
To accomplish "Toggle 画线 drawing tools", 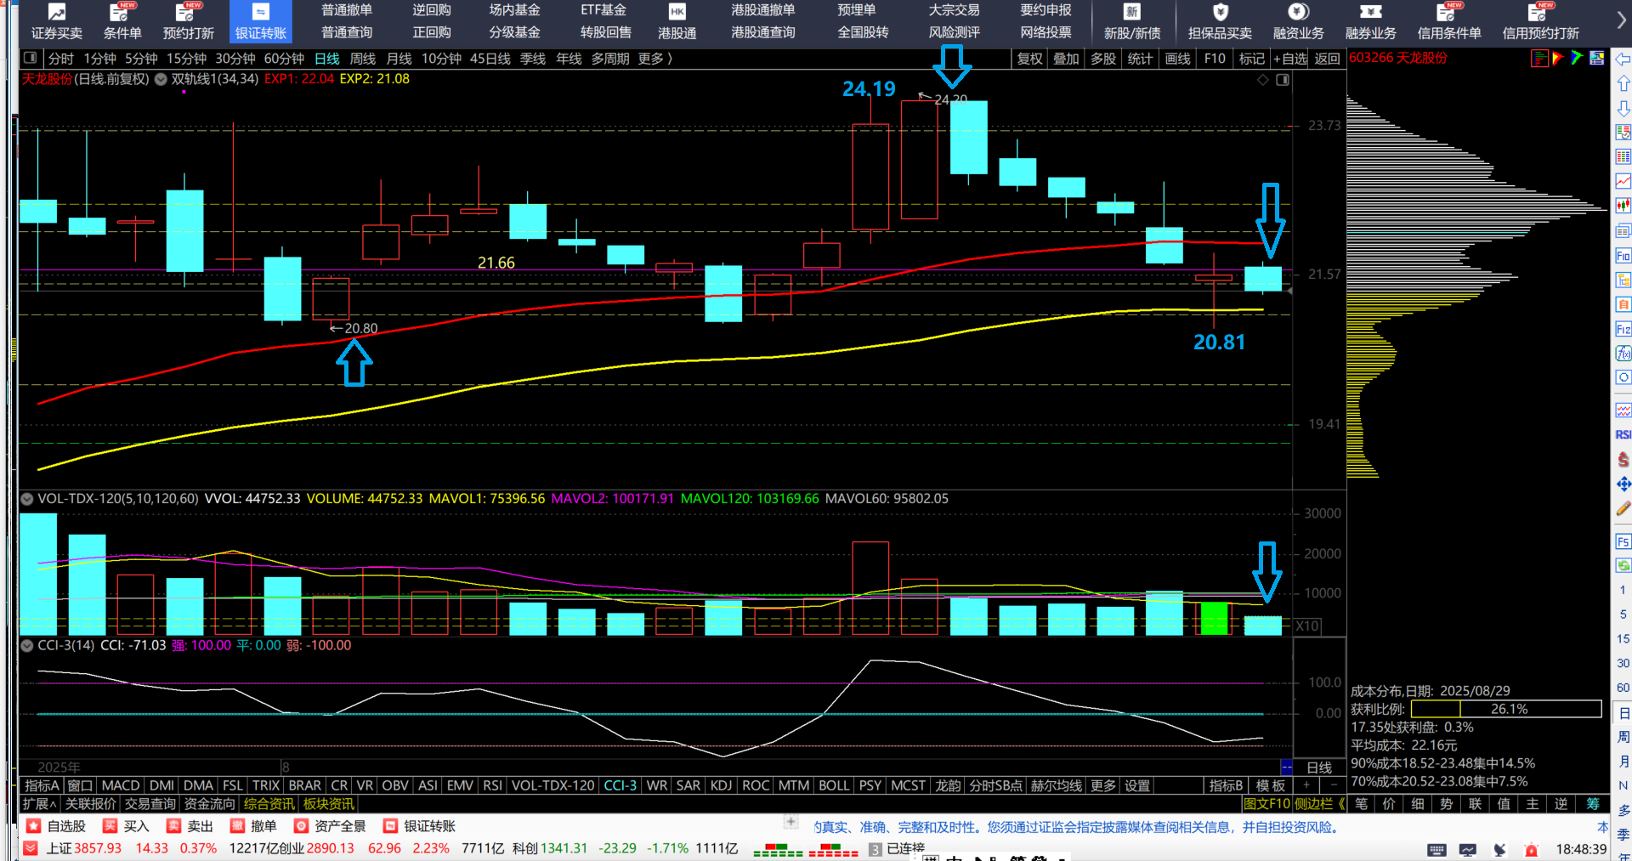I will pos(1177,59).
